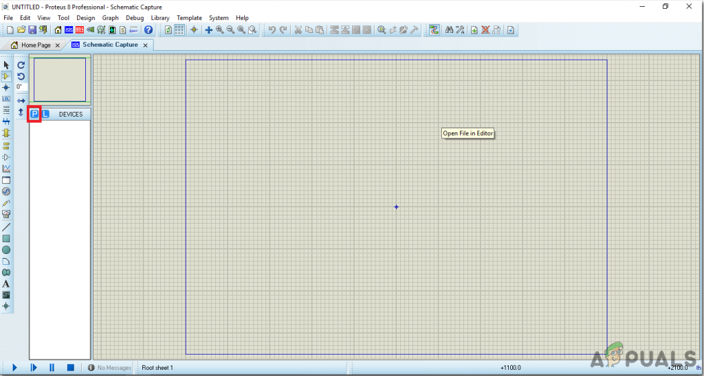Image resolution: width=704 pixels, height=376 pixels.
Task: Click the blue Help question mark icon
Action: (148, 30)
